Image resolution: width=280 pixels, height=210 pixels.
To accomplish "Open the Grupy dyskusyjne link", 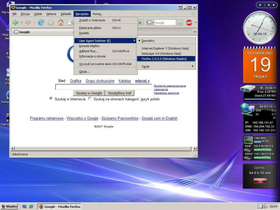I will tap(100, 81).
